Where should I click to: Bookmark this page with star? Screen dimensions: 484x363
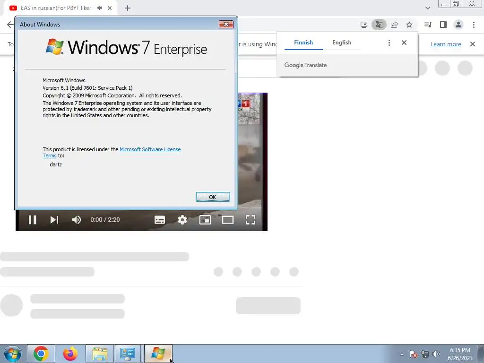[409, 25]
